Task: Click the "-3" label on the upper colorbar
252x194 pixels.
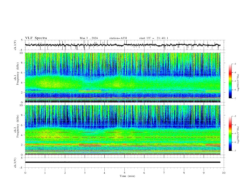Action: 235,64
